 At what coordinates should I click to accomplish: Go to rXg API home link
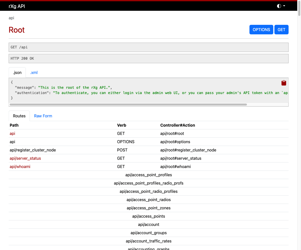(x=17, y=6)
